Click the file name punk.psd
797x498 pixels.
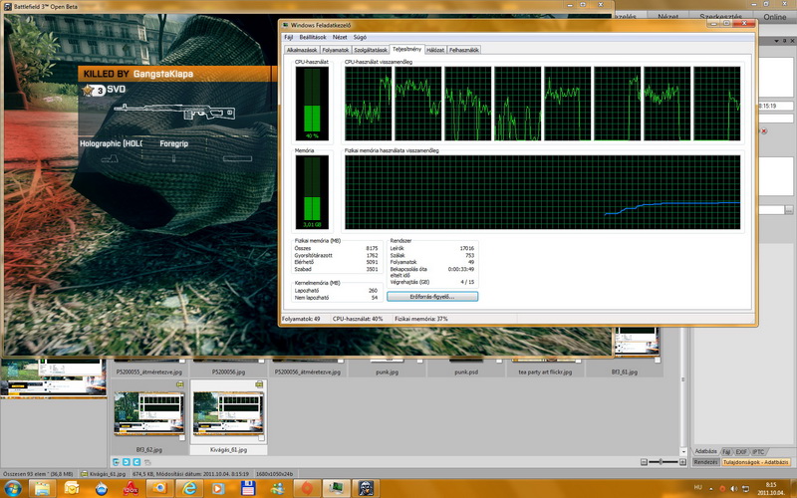(x=466, y=372)
